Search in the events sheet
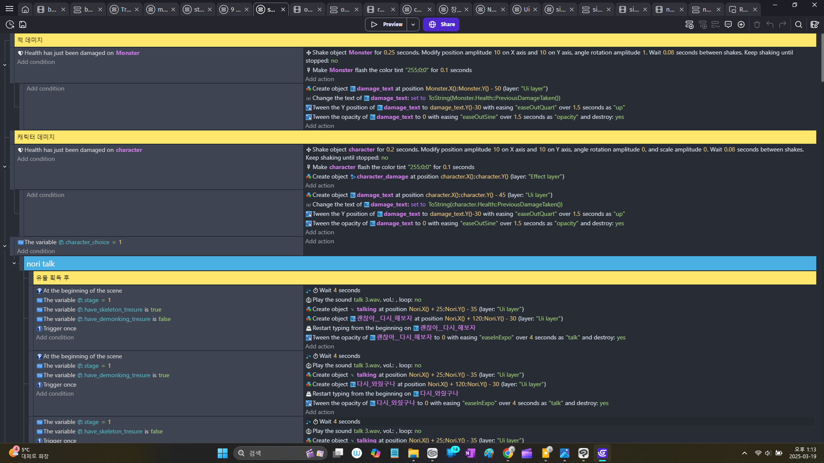Image resolution: width=824 pixels, height=463 pixels. point(799,24)
